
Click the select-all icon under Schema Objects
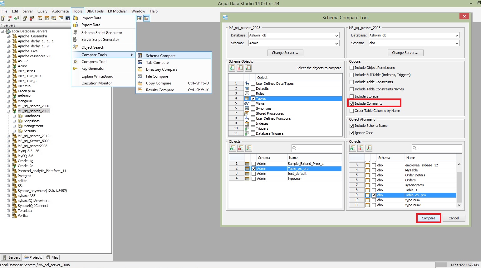pos(232,68)
